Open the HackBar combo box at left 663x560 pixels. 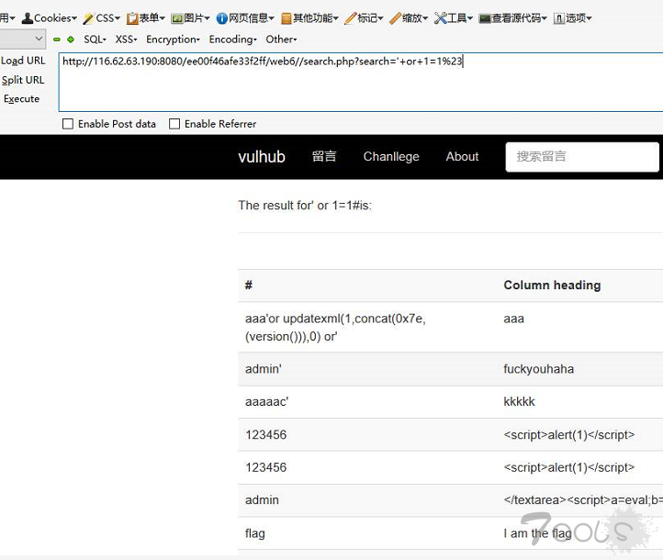click(x=22, y=39)
